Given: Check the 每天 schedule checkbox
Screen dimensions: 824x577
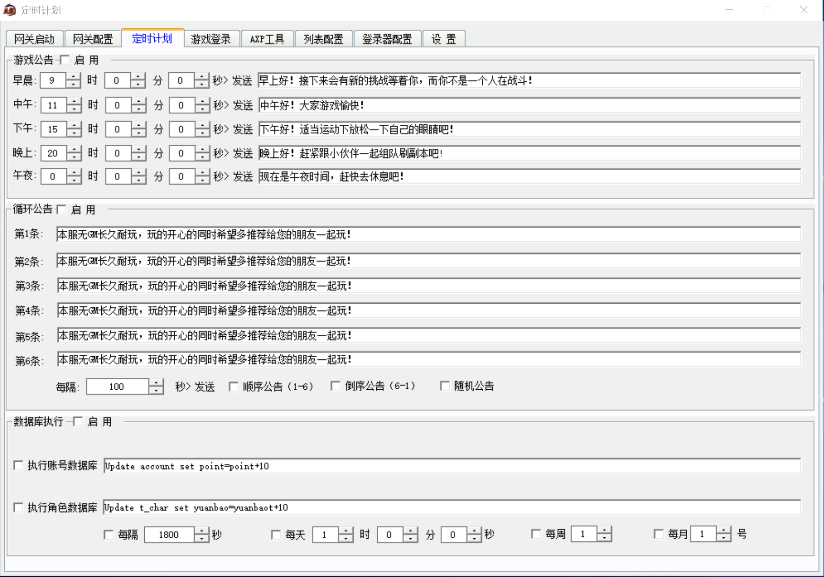Looking at the screenshot, I should click(x=276, y=535).
